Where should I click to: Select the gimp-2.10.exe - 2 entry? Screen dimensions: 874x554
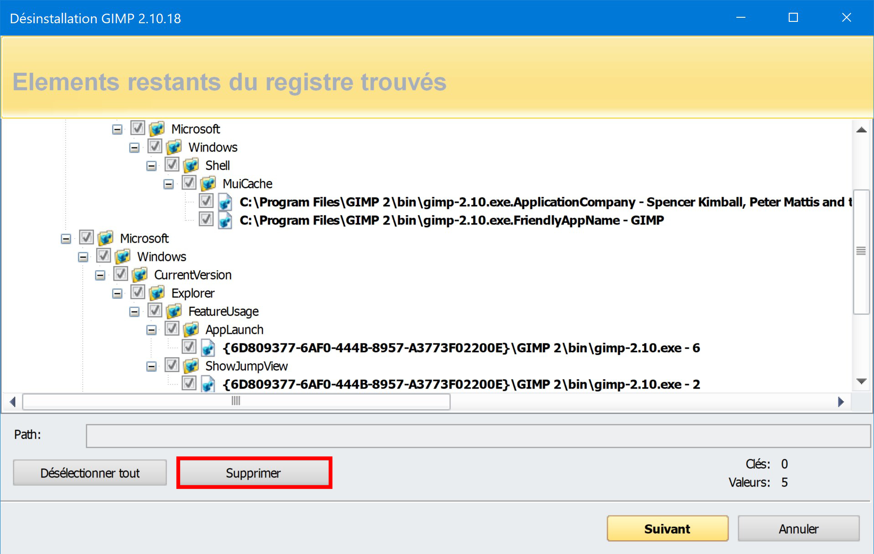click(461, 385)
